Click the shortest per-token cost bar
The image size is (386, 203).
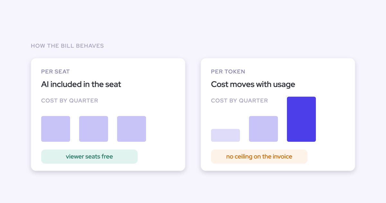coord(225,135)
